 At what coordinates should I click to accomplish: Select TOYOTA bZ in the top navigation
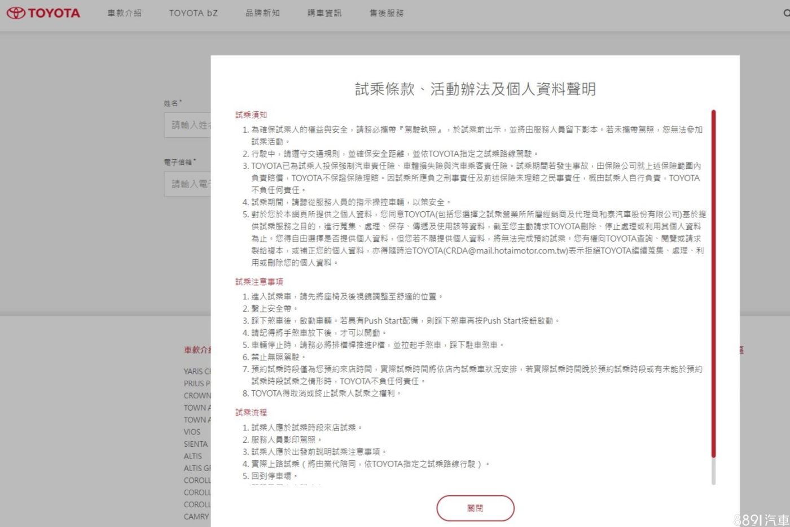click(x=193, y=13)
